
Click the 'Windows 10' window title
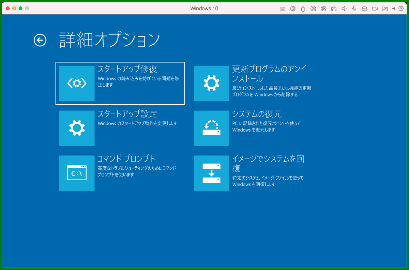204,9
